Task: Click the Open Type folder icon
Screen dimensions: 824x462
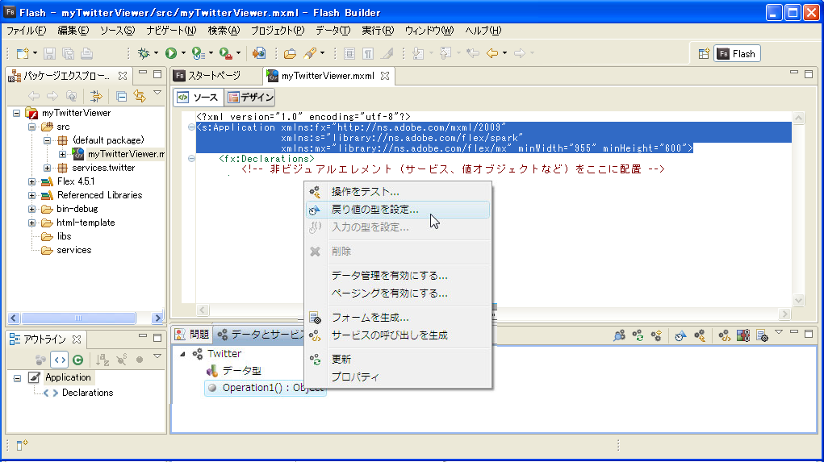Action: pos(290,53)
